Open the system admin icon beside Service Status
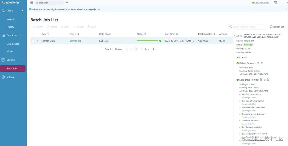The image size is (288, 146). point(276,3)
